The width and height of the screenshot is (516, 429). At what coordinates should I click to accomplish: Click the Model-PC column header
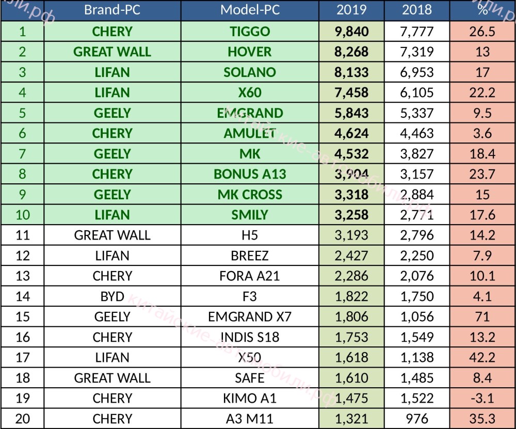pyautogui.click(x=250, y=10)
